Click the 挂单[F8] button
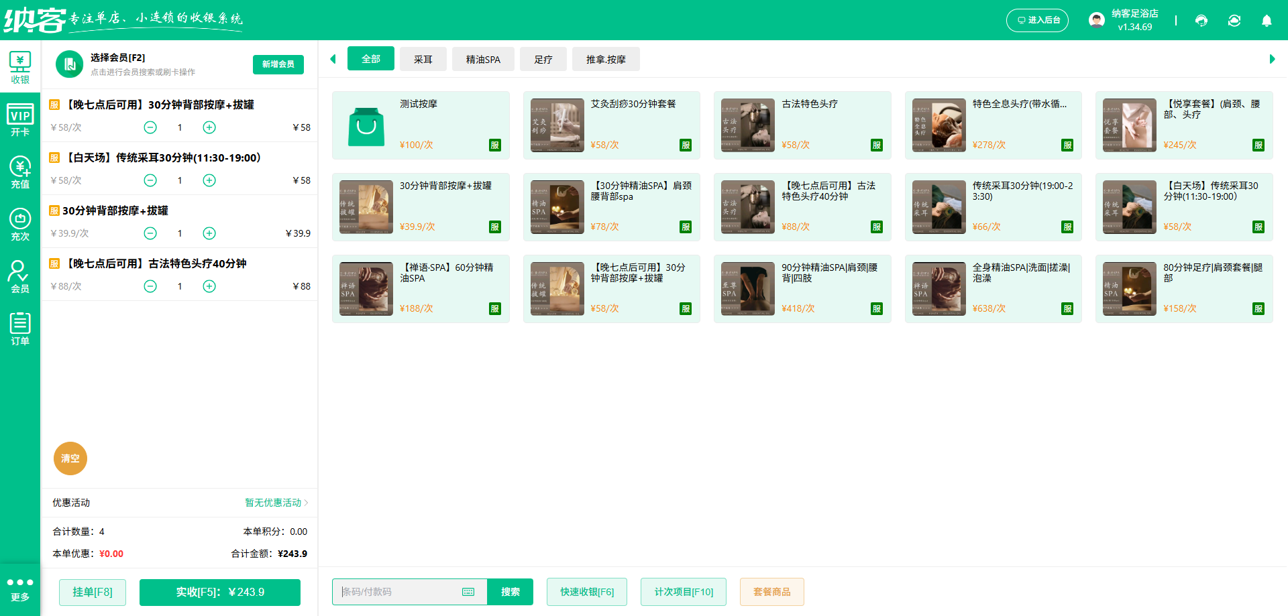 93,592
